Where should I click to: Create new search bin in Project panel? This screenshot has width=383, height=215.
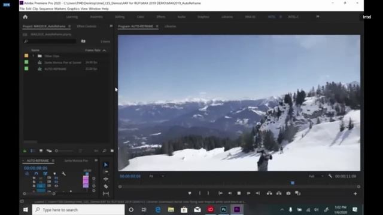click(x=83, y=41)
